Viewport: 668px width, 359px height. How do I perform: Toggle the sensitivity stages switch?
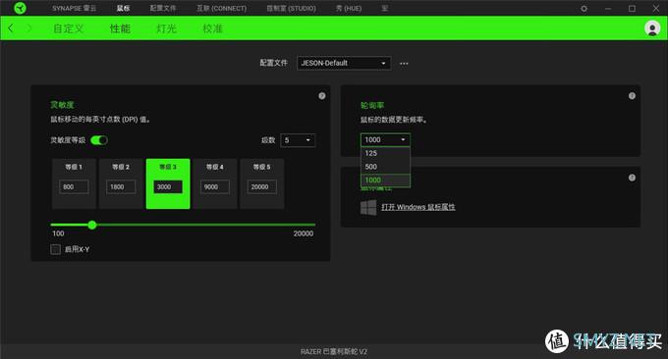(x=99, y=140)
